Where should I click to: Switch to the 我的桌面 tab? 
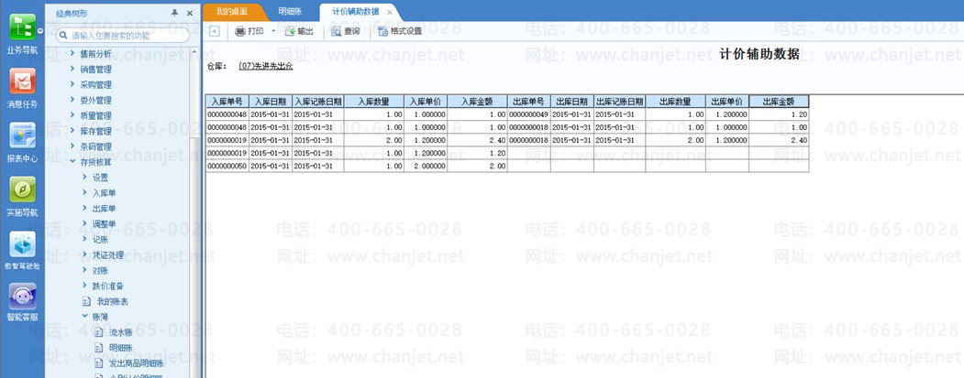click(232, 12)
